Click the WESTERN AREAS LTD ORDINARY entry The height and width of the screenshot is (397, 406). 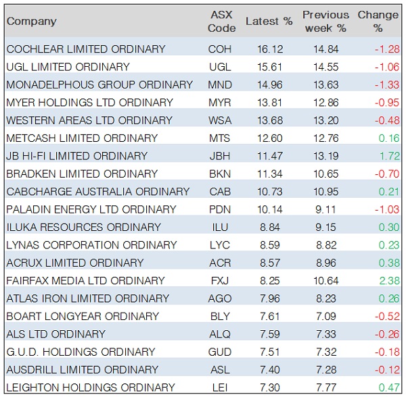pos(89,120)
